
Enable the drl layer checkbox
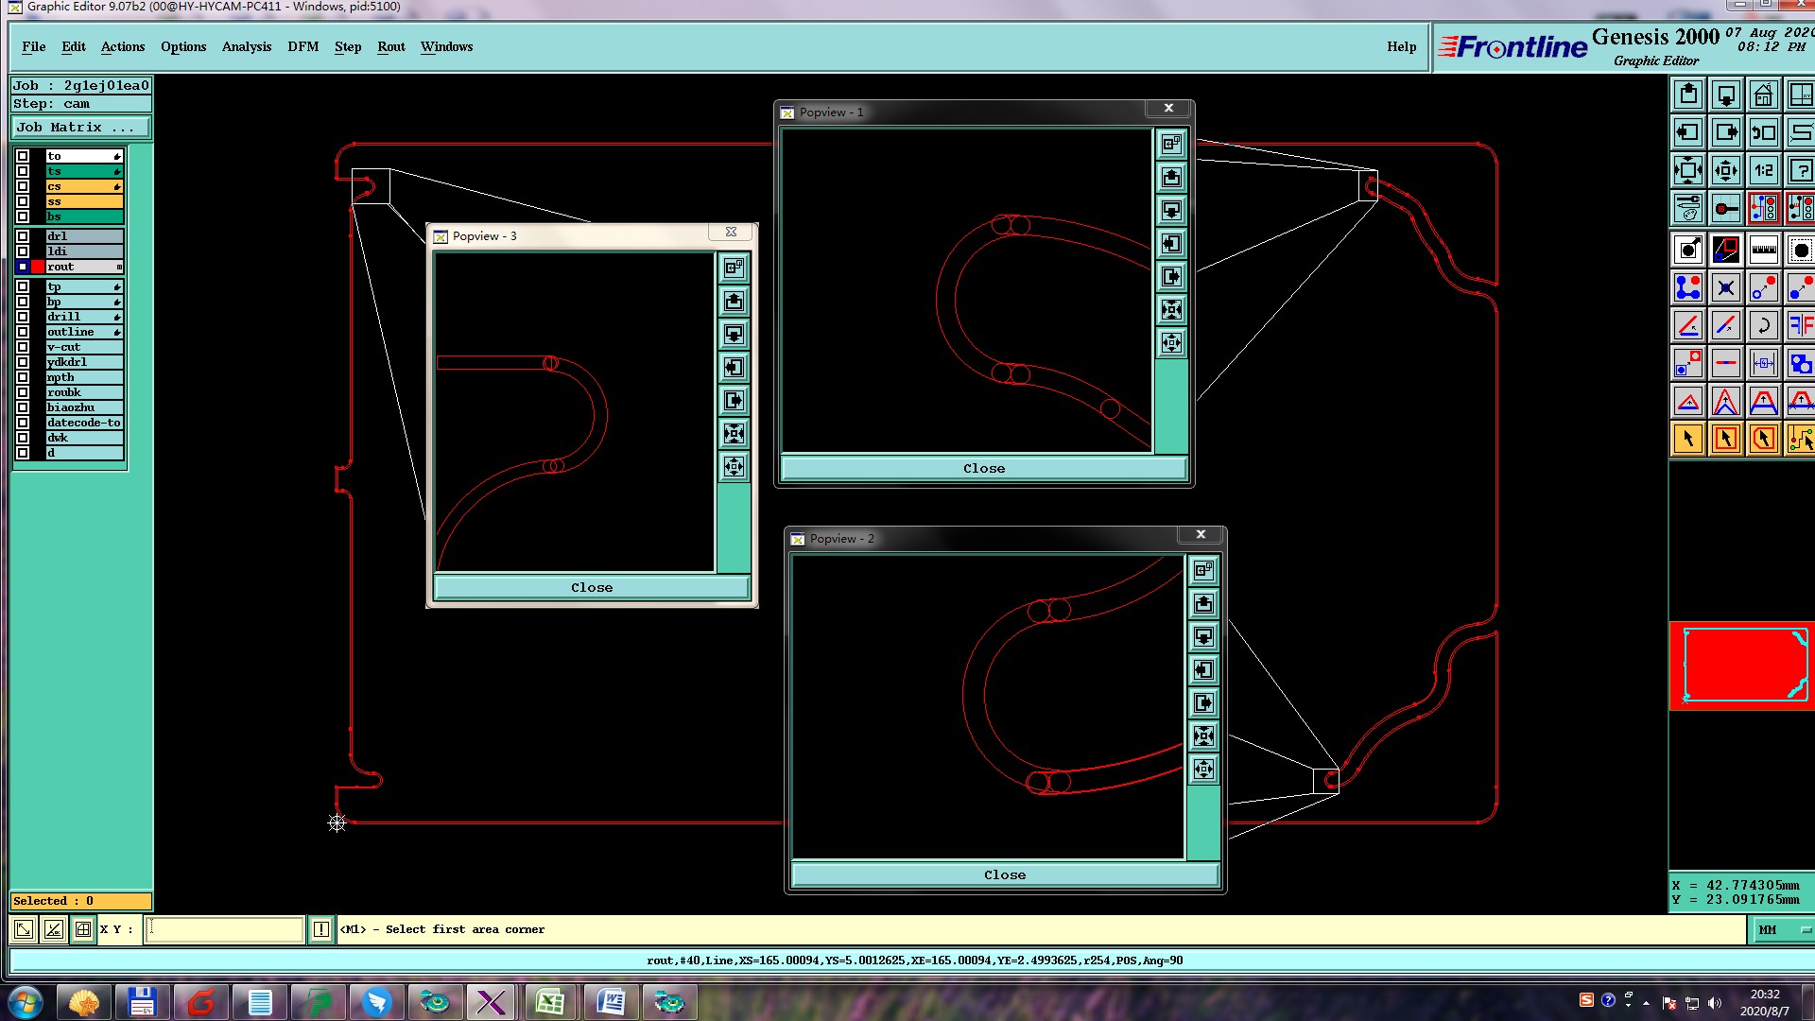point(23,236)
